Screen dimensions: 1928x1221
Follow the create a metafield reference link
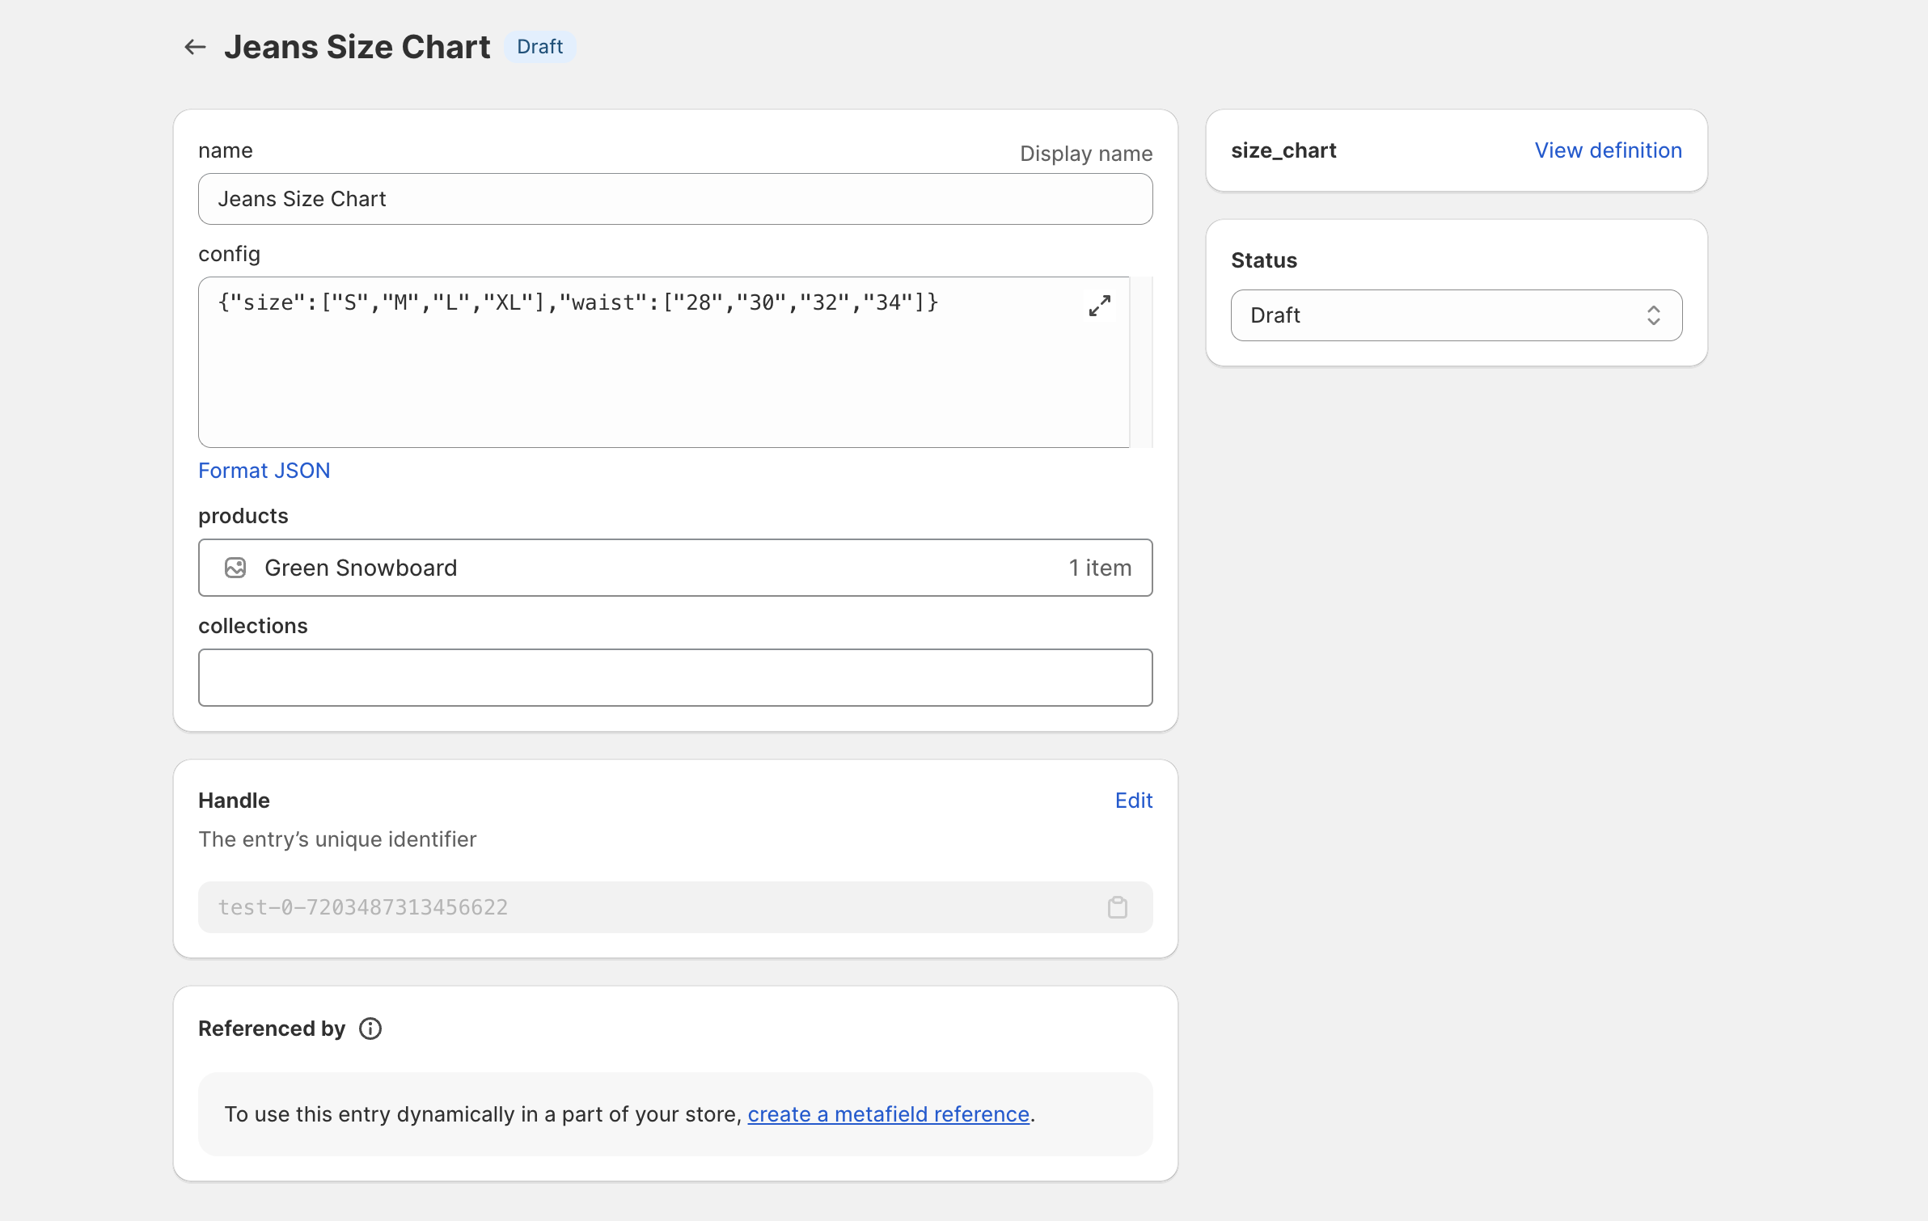click(x=888, y=1114)
